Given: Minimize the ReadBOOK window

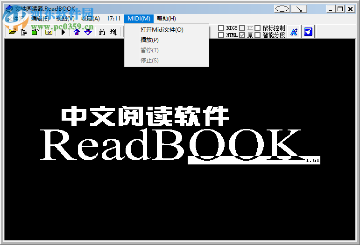Looking at the screenshot, I should 331,9.
